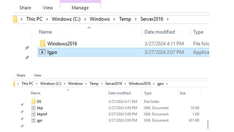234x132 pixels.
Task: Click the pin icon beside the DS row
Action: (x=22, y=105)
